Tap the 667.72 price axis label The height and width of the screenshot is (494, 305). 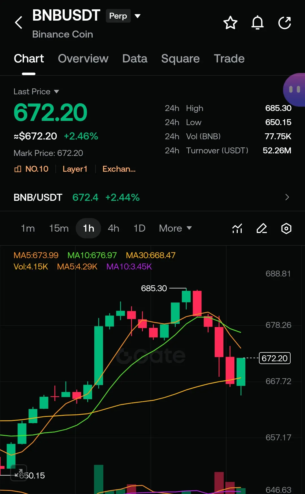tap(278, 381)
